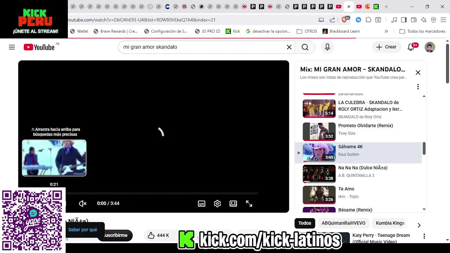Focus the browser address bar

point(192,20)
